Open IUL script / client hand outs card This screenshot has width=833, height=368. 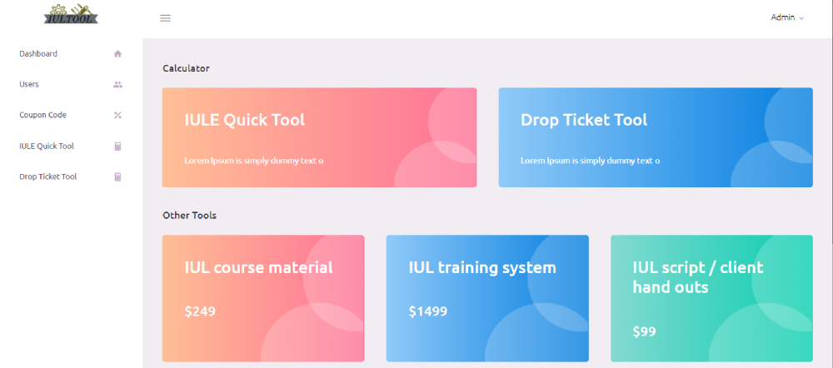(x=711, y=298)
